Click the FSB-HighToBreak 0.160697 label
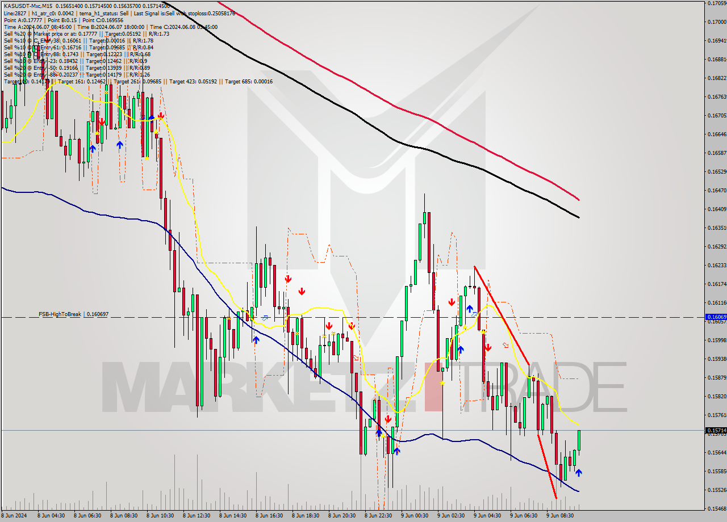 73,314
